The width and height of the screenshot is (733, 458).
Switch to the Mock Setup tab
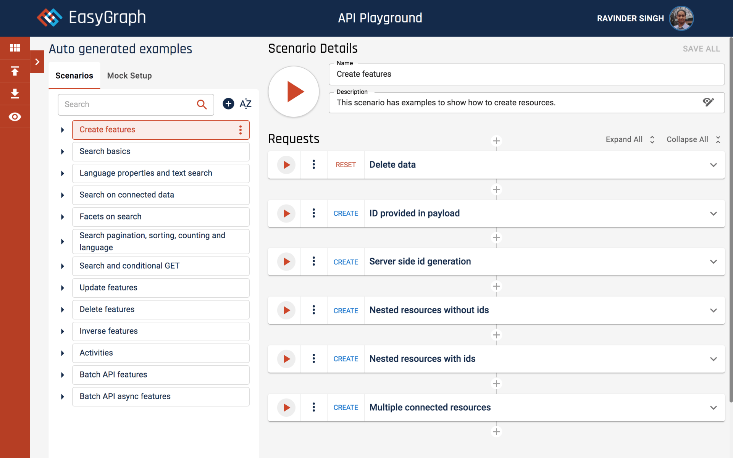pyautogui.click(x=129, y=76)
